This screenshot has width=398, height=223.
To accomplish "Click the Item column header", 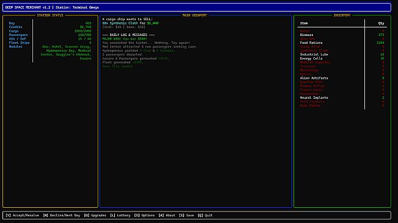I will [304, 23].
